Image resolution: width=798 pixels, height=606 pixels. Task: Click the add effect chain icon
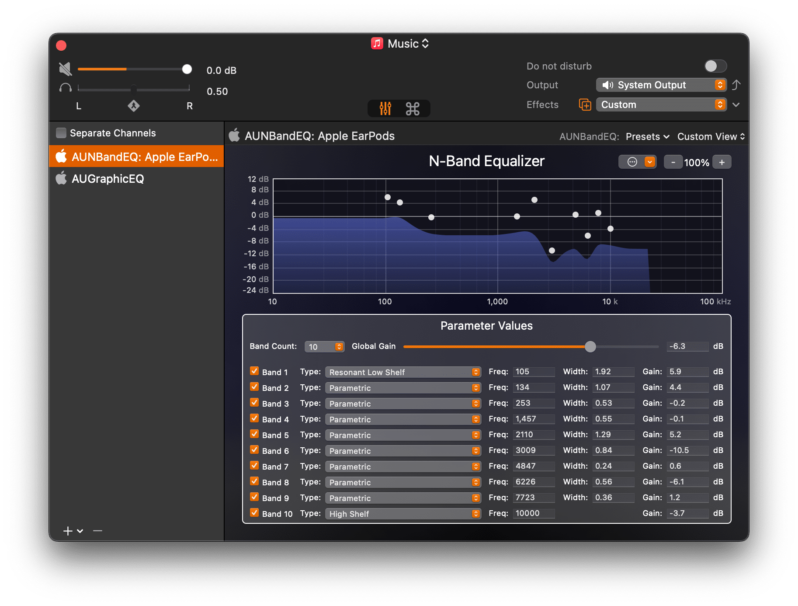pyautogui.click(x=585, y=105)
